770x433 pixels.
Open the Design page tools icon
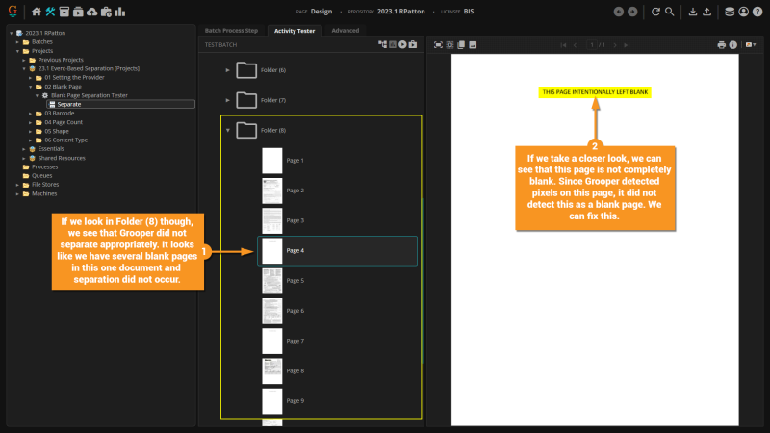[50, 12]
